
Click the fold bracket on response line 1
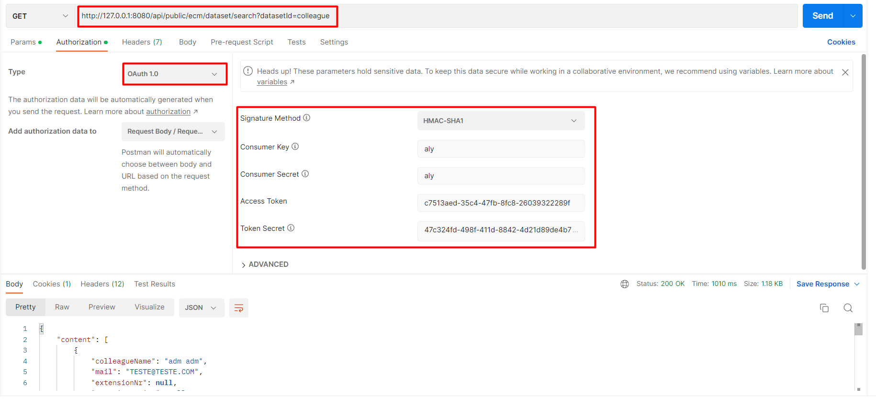(42, 329)
